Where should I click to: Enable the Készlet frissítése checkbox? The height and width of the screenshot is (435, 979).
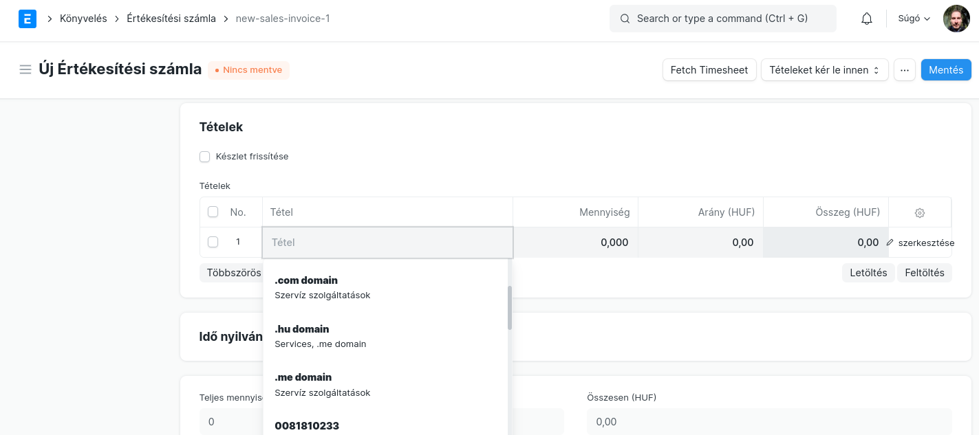[205, 157]
